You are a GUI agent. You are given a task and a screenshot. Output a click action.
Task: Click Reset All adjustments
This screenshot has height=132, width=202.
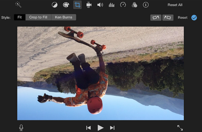pos(175,5)
